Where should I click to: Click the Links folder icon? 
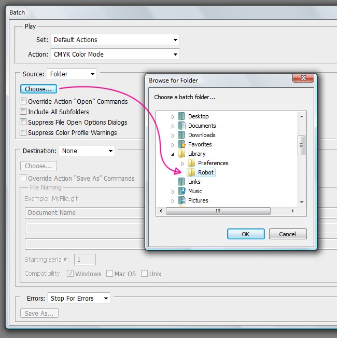coord(181,182)
